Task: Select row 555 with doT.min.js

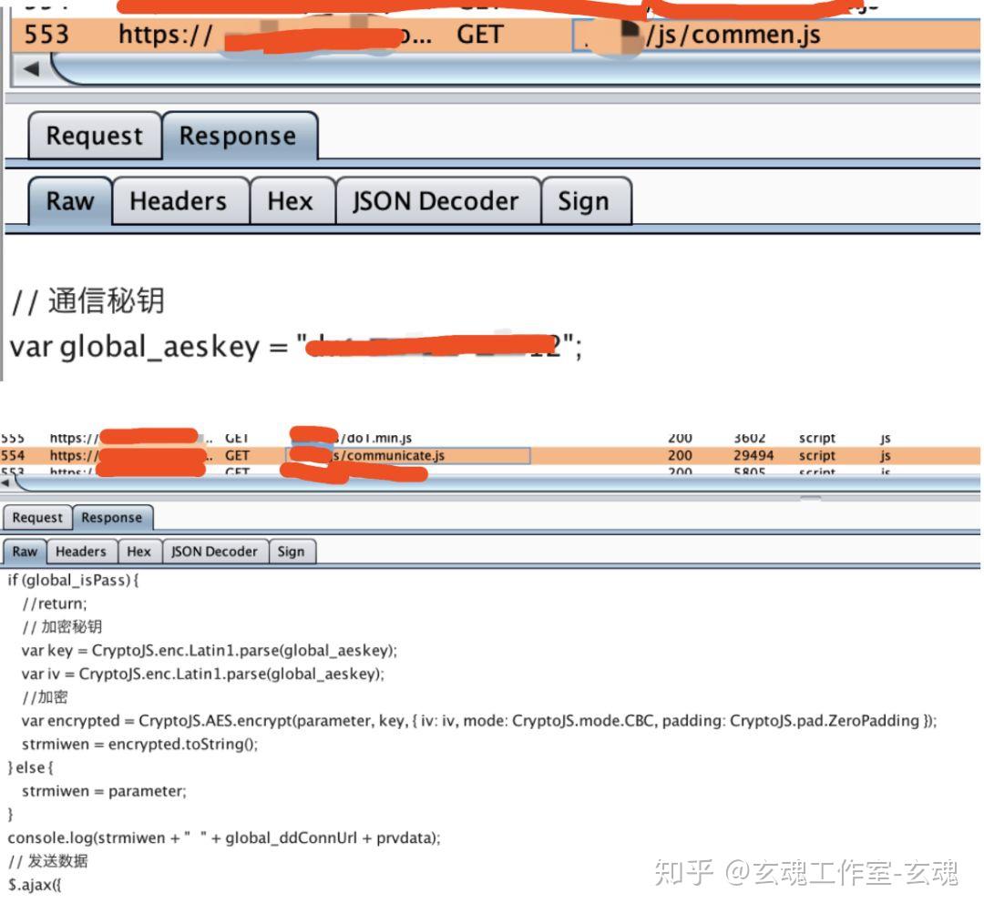Action: pyautogui.click(x=490, y=439)
